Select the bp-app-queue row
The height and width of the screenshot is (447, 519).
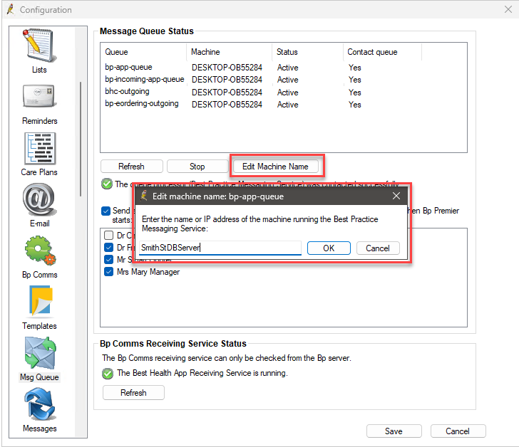click(284, 68)
